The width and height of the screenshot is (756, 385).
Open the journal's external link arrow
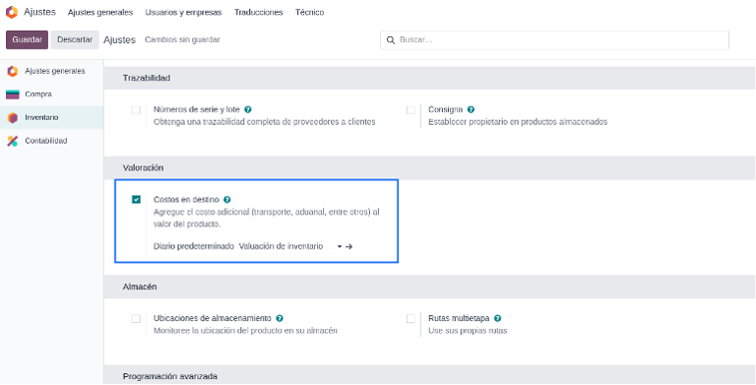click(349, 246)
